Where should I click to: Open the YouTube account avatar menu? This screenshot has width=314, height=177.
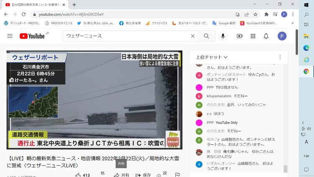pyautogui.click(x=282, y=36)
